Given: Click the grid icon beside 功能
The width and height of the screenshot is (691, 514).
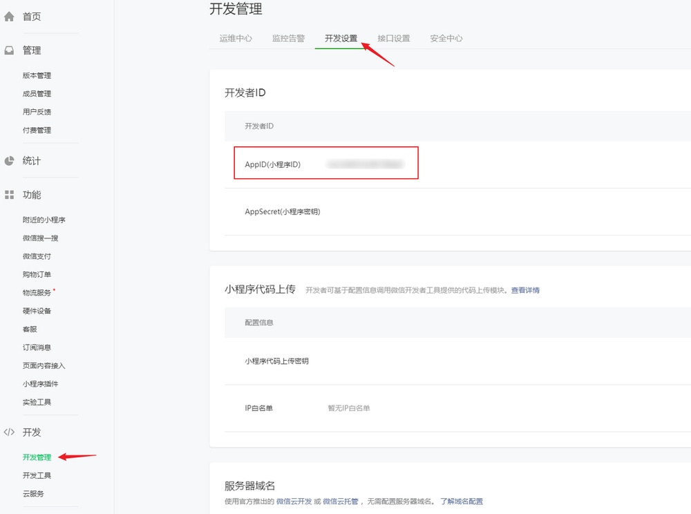Looking at the screenshot, I should point(9,195).
